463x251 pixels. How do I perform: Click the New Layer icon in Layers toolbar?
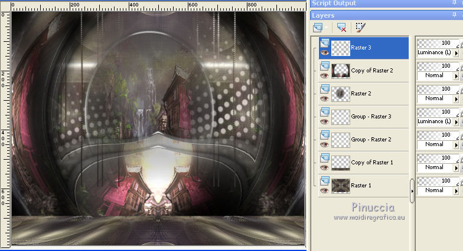pos(318,28)
